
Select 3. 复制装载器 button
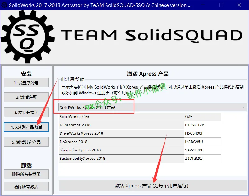click(x=26, y=112)
